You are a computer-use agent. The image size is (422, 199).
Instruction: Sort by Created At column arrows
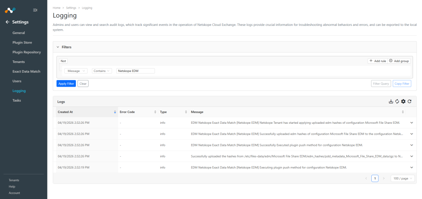pyautogui.click(x=115, y=112)
